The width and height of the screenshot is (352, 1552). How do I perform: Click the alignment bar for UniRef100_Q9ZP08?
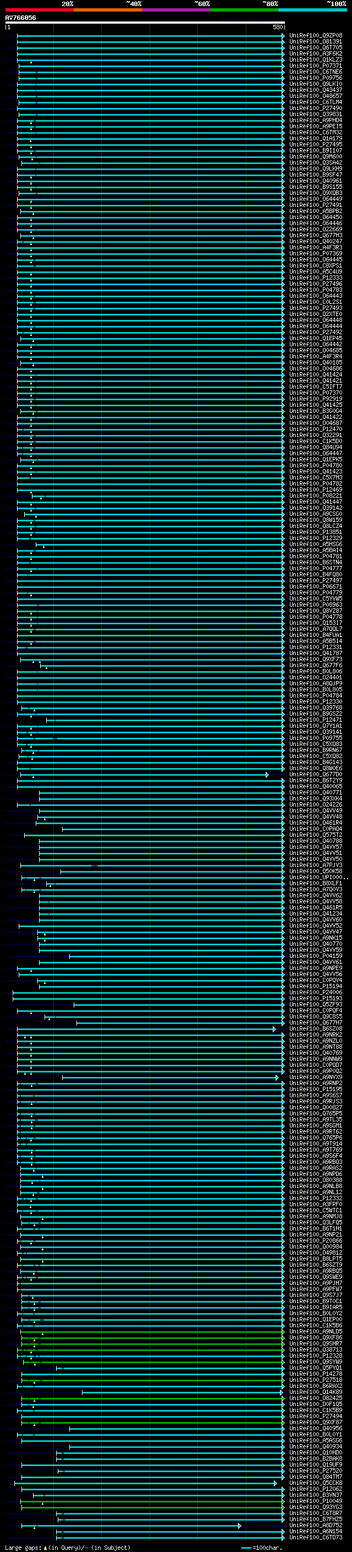click(151, 36)
